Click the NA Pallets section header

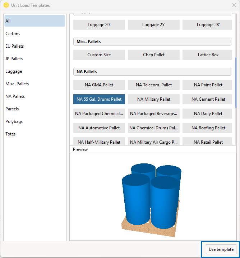pos(152,72)
